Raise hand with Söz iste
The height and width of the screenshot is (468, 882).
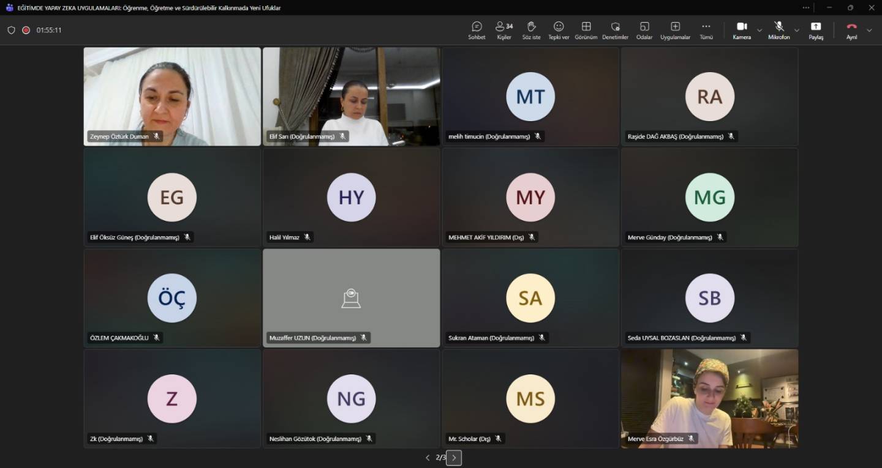[x=531, y=30]
